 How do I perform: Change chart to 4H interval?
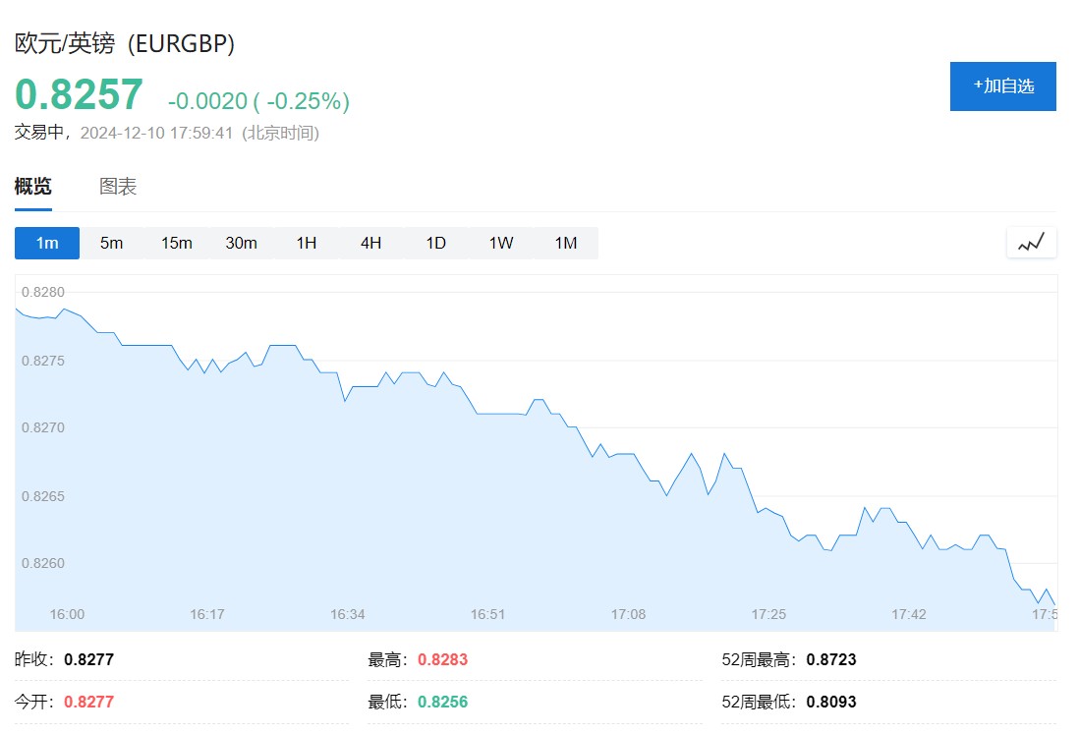coord(371,243)
